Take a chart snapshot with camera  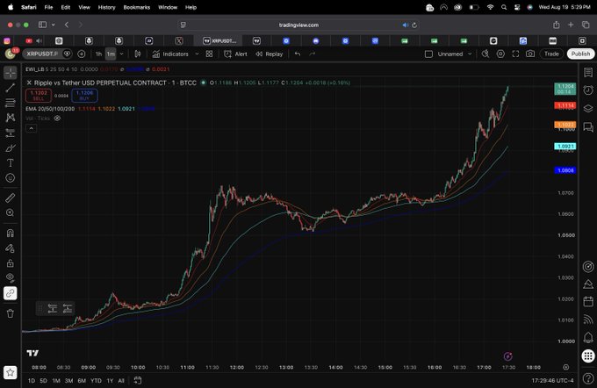pyautogui.click(x=530, y=54)
